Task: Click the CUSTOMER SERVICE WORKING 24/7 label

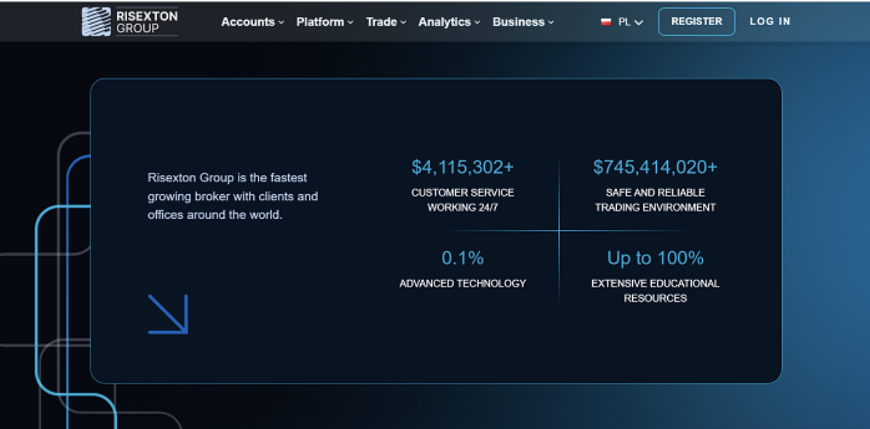Action: coord(462,200)
